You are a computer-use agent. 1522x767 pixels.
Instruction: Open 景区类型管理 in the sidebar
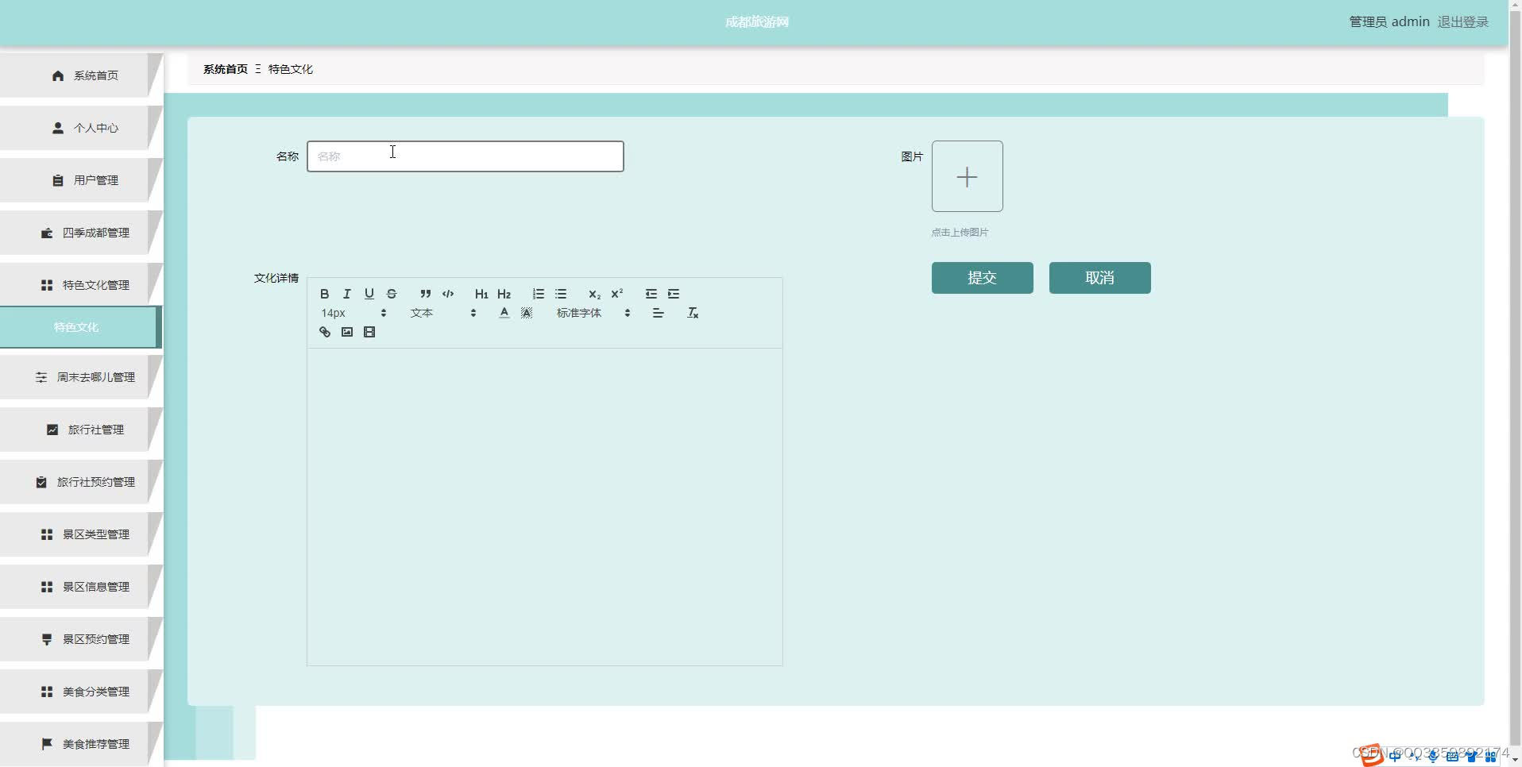[81, 534]
